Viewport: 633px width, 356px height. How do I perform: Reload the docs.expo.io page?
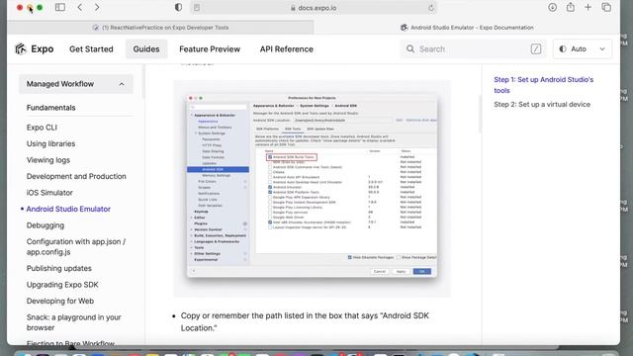coord(431,8)
